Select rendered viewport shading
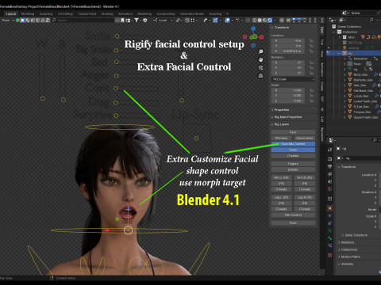The height and width of the screenshot is (285, 381). [x=270, y=20]
